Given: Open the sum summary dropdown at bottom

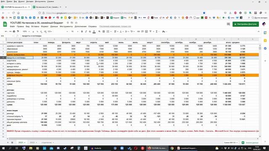Looking at the screenshot, I should 231,143.
